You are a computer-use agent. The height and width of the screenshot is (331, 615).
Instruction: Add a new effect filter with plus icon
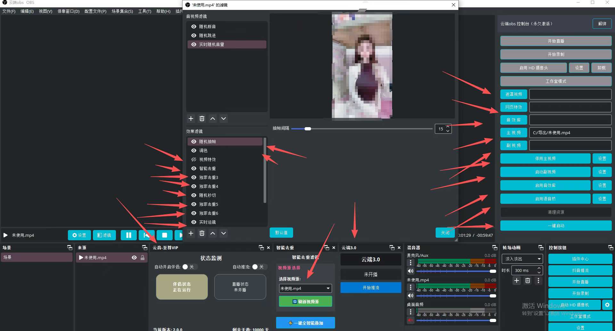pos(191,233)
